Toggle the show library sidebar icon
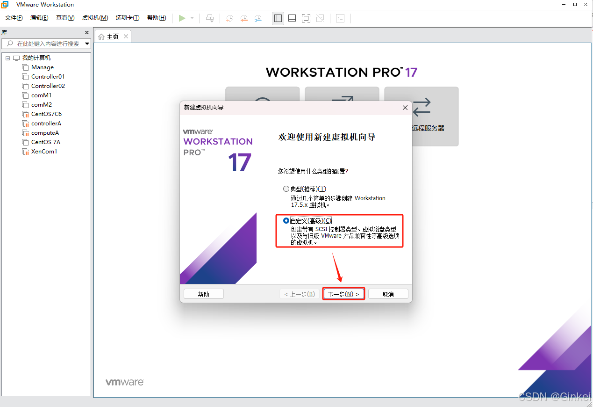This screenshot has width=593, height=407. 278,18
